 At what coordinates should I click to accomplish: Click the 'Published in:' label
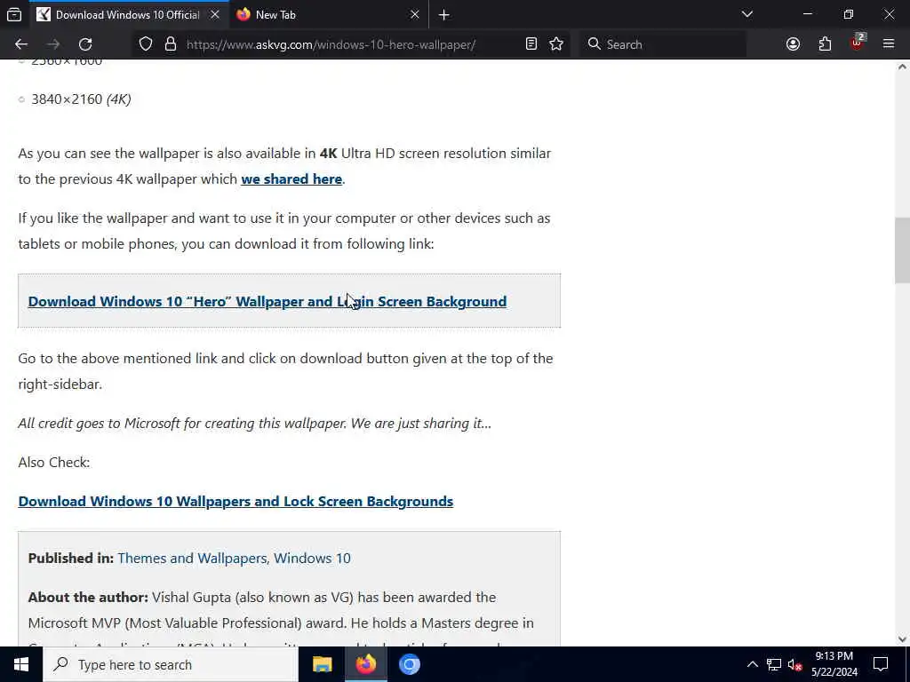71,558
